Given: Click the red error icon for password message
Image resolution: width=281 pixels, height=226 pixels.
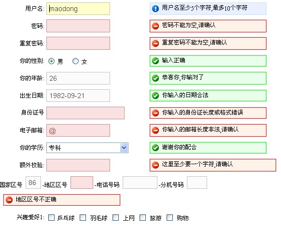Looking at the screenshot, I should click(x=155, y=26).
